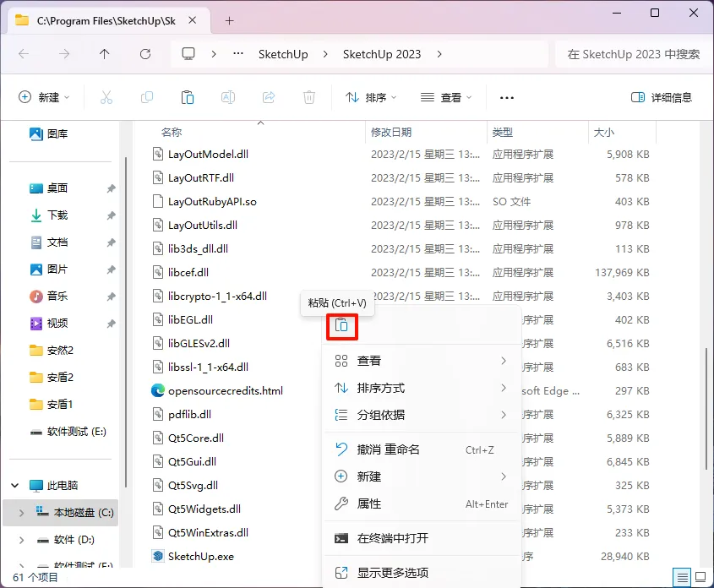Click the Rename toolbar icon

click(x=228, y=97)
